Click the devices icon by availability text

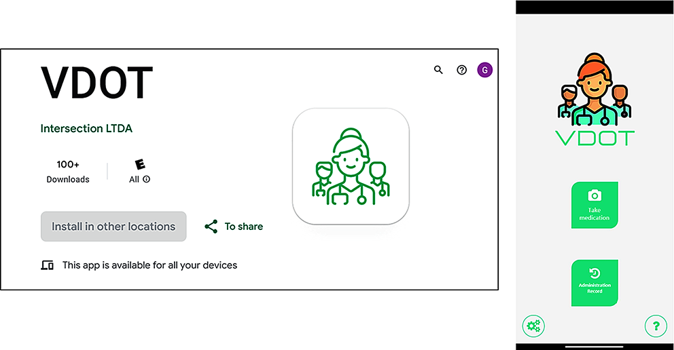(47, 265)
